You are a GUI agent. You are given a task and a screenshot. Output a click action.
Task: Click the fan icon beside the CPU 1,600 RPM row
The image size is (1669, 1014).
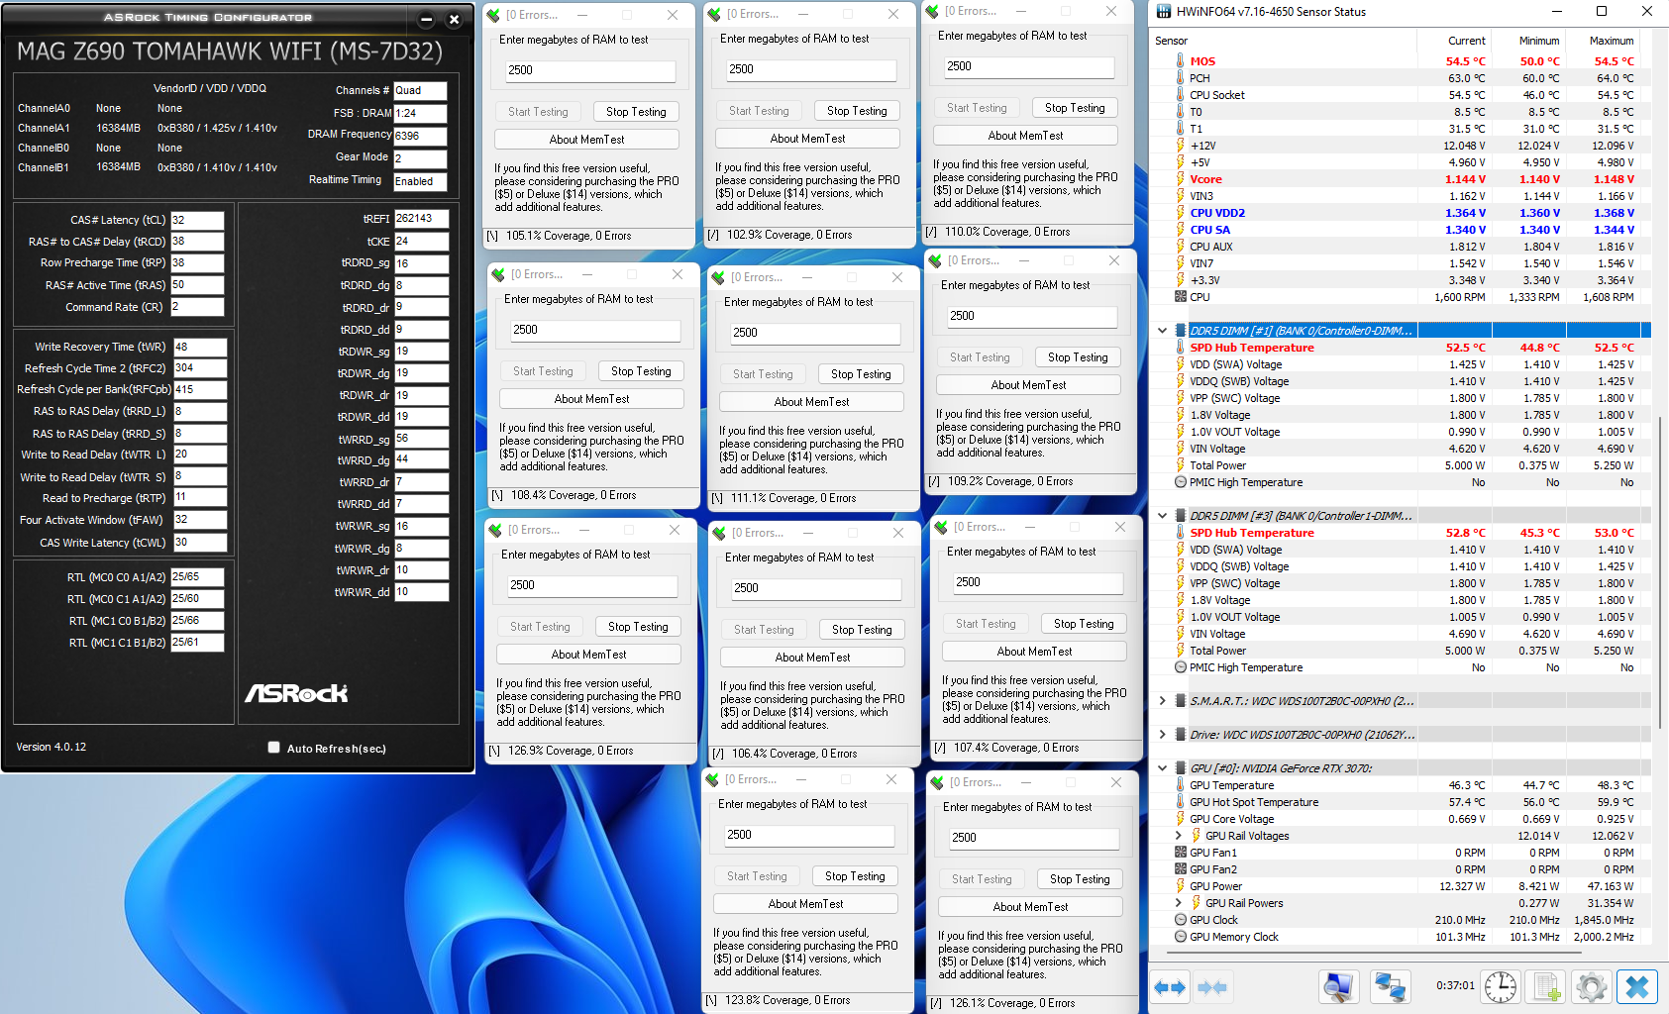click(1180, 297)
